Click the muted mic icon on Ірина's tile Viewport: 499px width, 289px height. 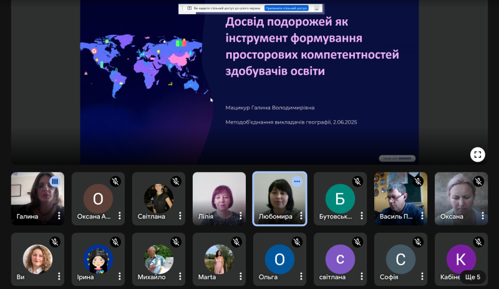click(115, 242)
